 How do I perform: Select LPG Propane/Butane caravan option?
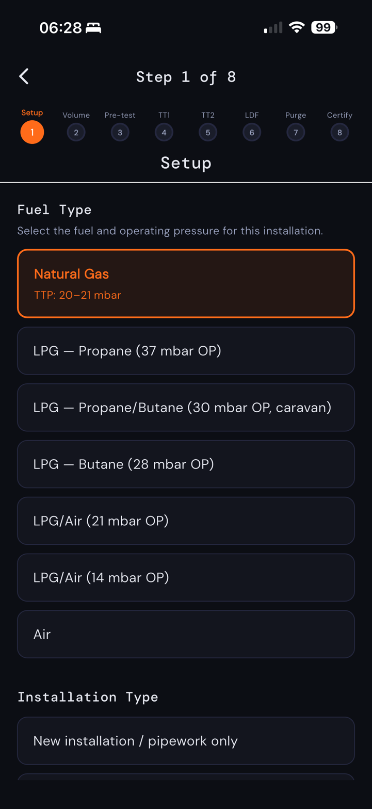186,408
